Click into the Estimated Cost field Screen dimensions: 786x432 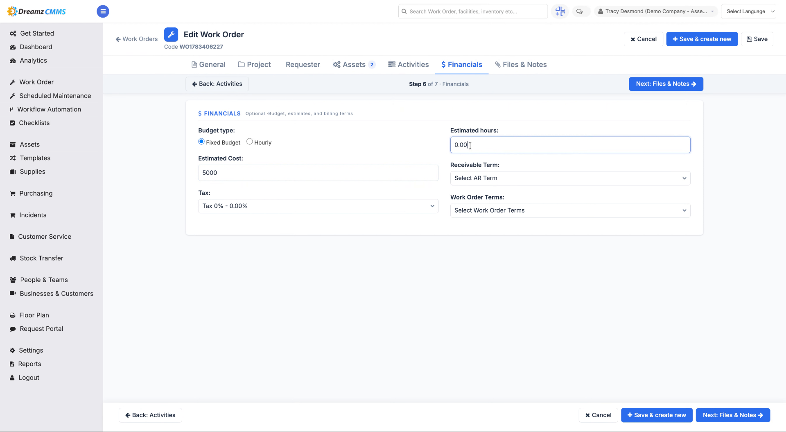click(318, 173)
